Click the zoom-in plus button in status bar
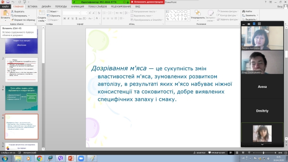This screenshot has height=162, width=288. click(x=275, y=153)
